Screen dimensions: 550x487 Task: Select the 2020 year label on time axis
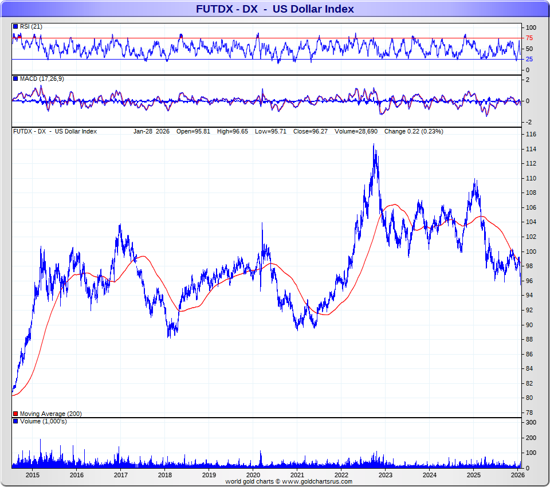tap(253, 474)
